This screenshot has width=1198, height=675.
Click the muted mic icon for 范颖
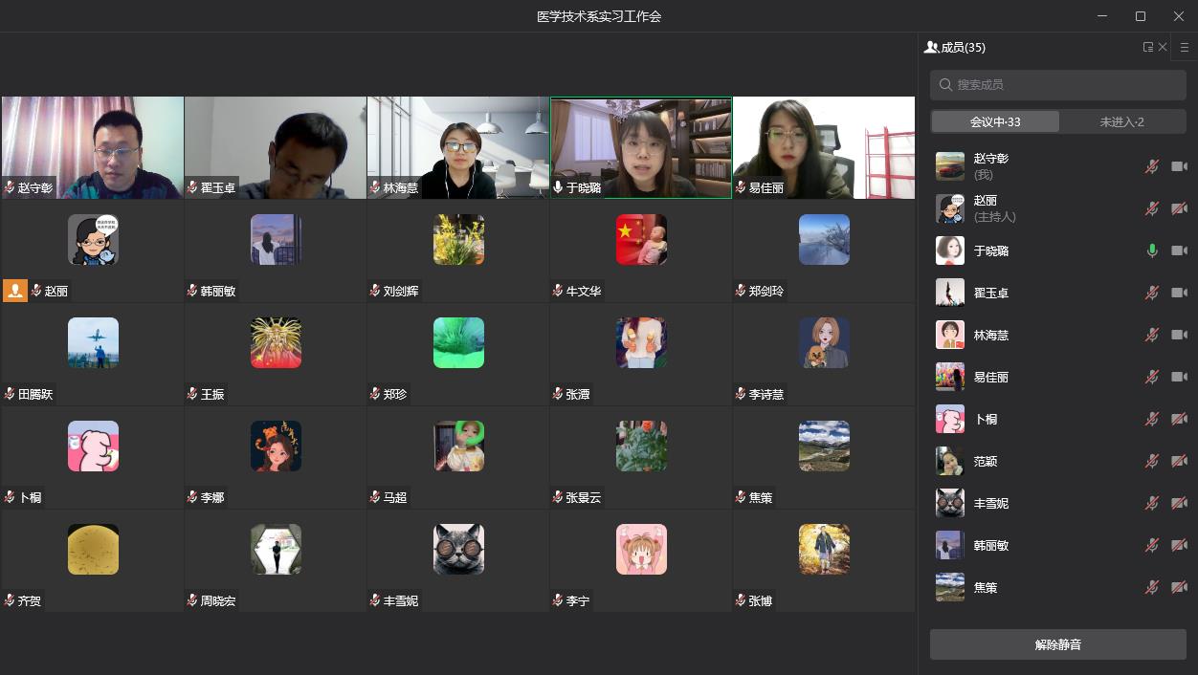click(1152, 461)
